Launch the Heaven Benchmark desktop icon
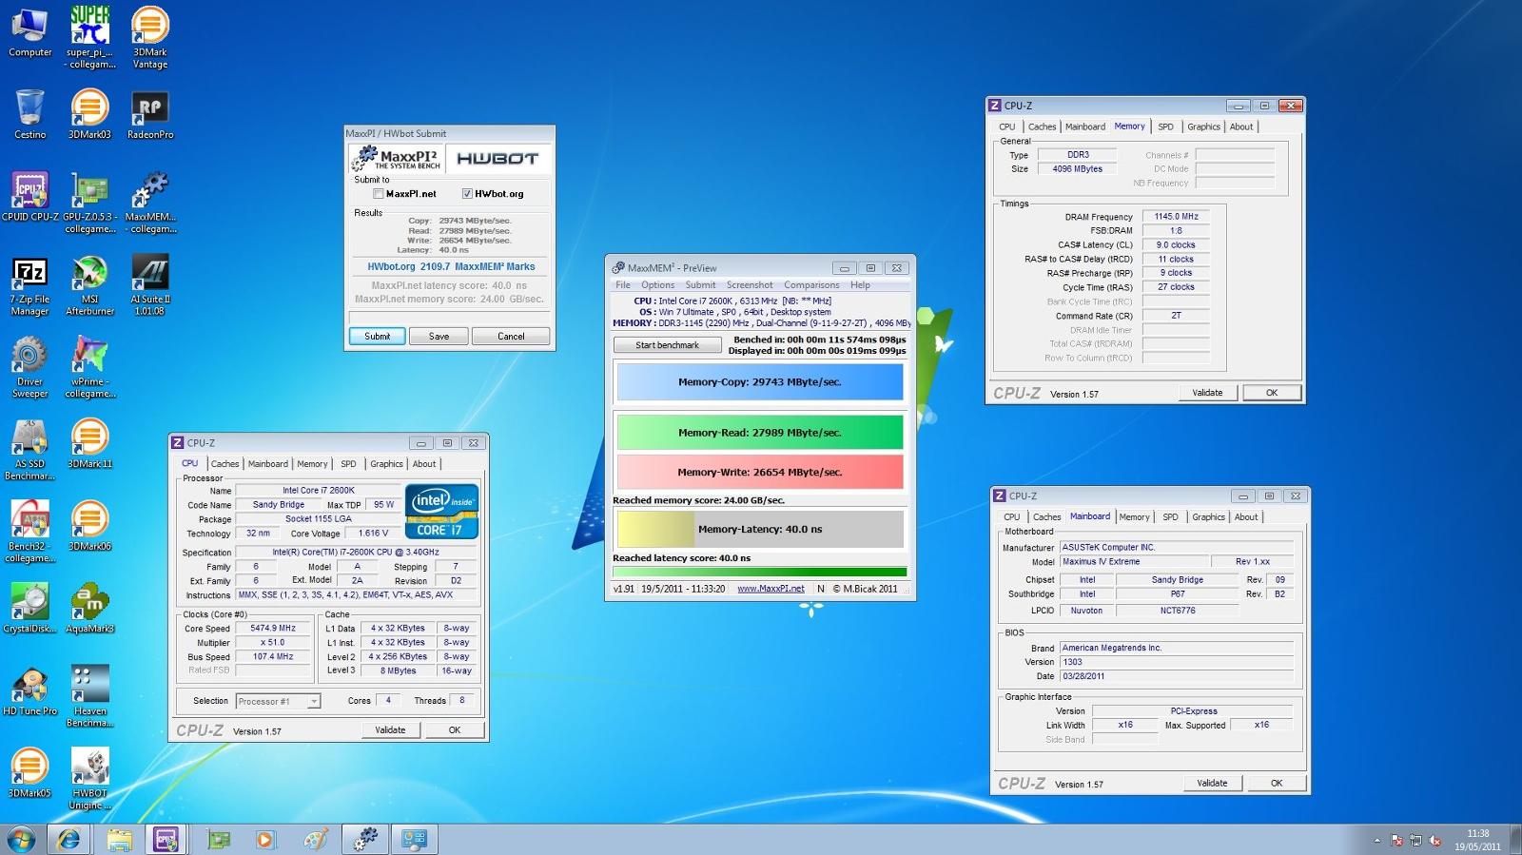The image size is (1522, 855). pyautogui.click(x=89, y=697)
